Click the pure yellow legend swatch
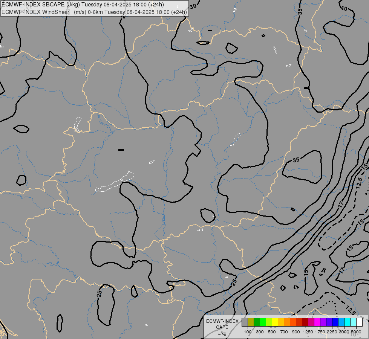The image size is (369, 339). (x=275, y=322)
